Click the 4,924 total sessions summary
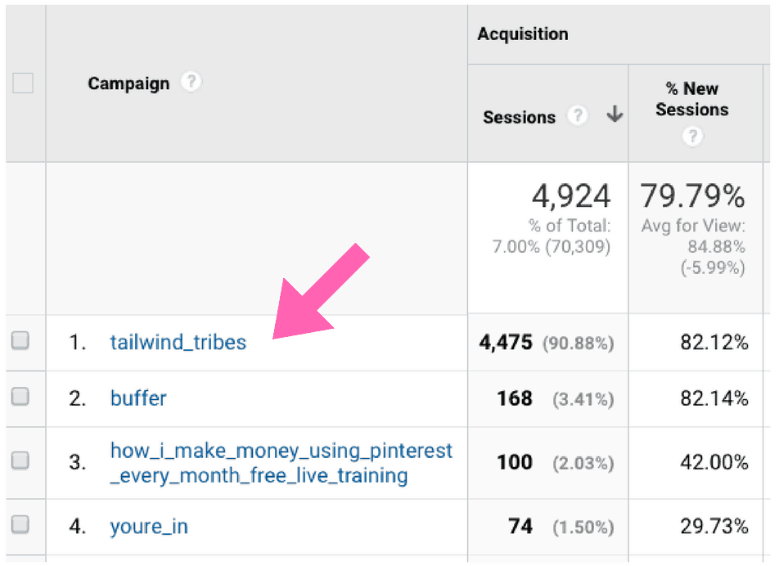This screenshot has height=566, width=779. pos(571,195)
